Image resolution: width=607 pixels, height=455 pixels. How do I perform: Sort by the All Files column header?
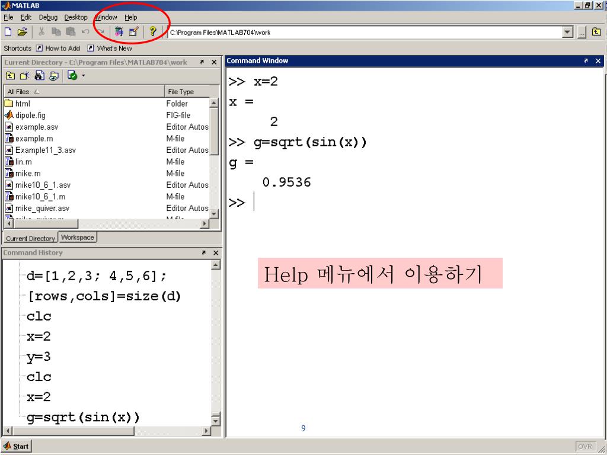click(84, 92)
